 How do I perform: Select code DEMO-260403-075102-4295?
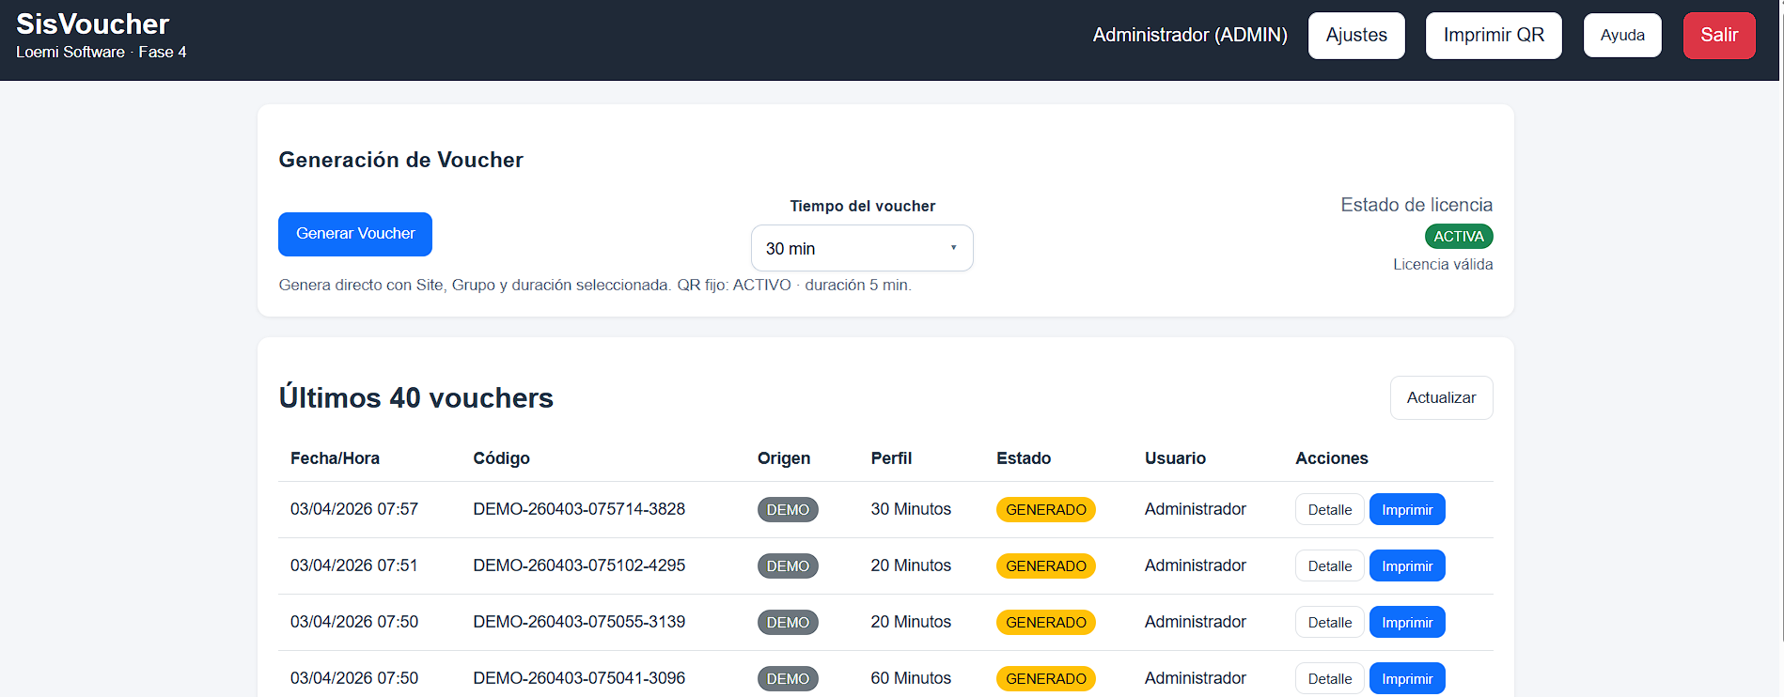(x=579, y=565)
